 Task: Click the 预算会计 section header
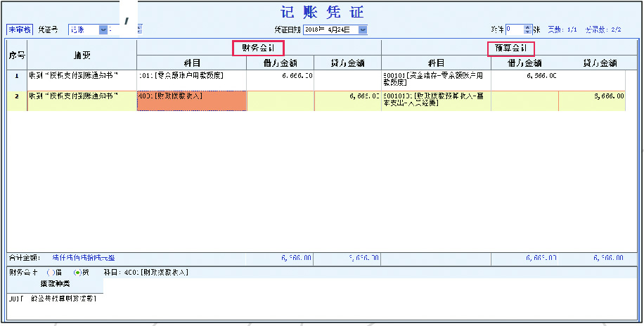click(x=510, y=48)
